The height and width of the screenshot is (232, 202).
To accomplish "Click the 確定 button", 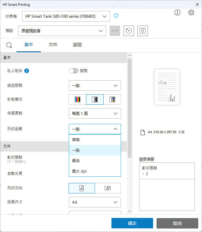I will coord(132,223).
